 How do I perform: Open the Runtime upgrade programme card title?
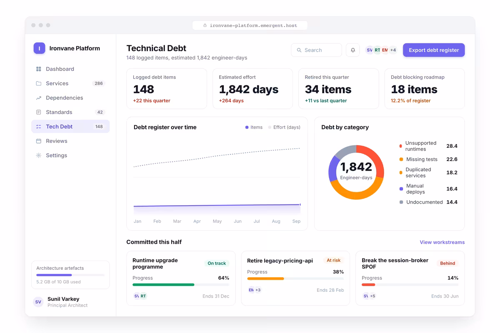pos(155,263)
